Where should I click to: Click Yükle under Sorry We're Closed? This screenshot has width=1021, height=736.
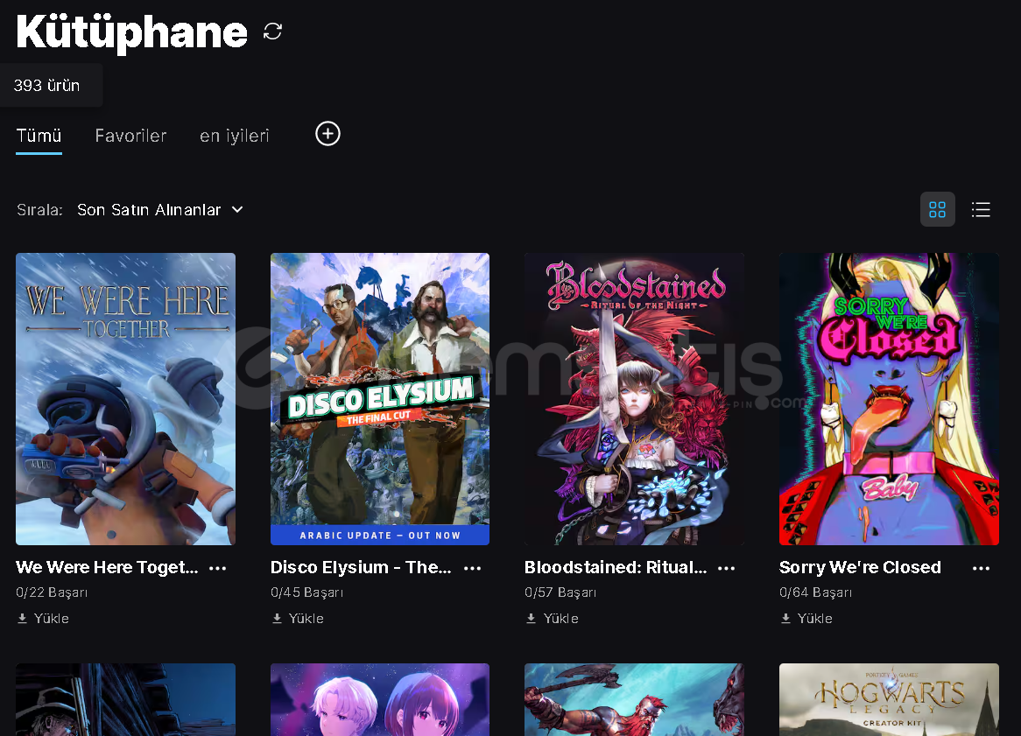click(806, 618)
